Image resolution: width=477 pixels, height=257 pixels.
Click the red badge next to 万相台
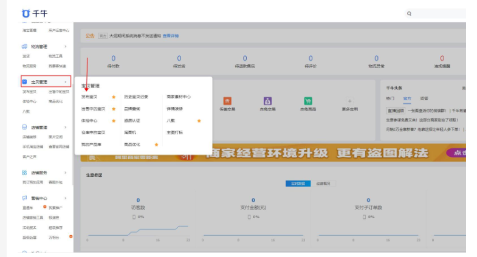70,236
